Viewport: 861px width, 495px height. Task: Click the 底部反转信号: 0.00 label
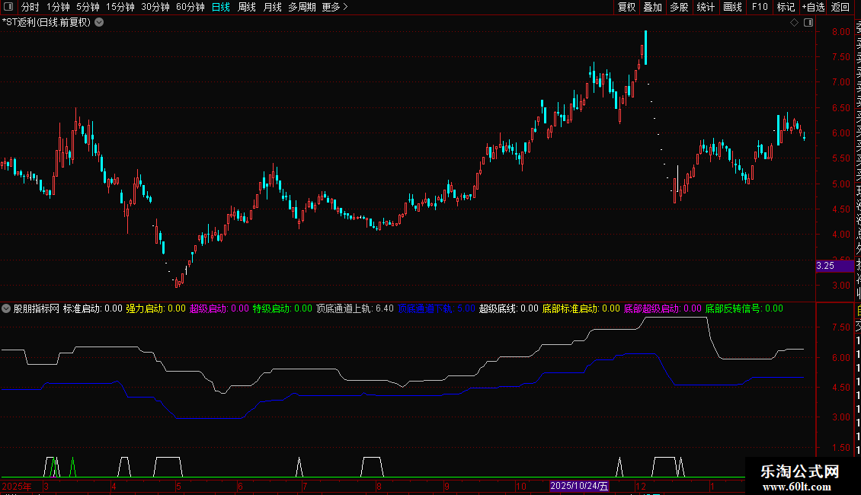pos(744,308)
